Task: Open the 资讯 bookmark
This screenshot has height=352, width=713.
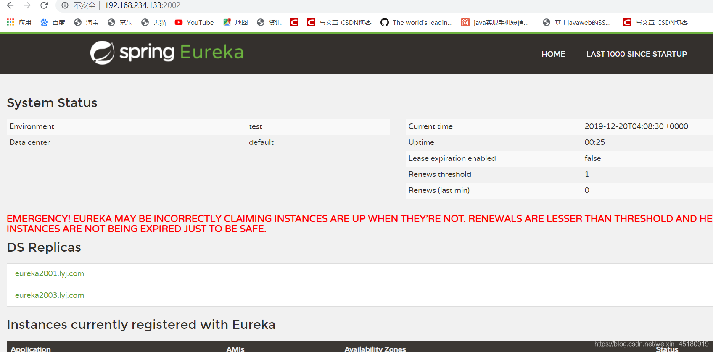Action: [x=269, y=22]
